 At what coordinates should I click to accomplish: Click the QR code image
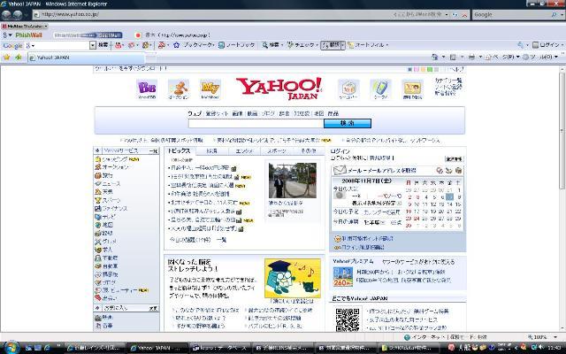(x=348, y=319)
